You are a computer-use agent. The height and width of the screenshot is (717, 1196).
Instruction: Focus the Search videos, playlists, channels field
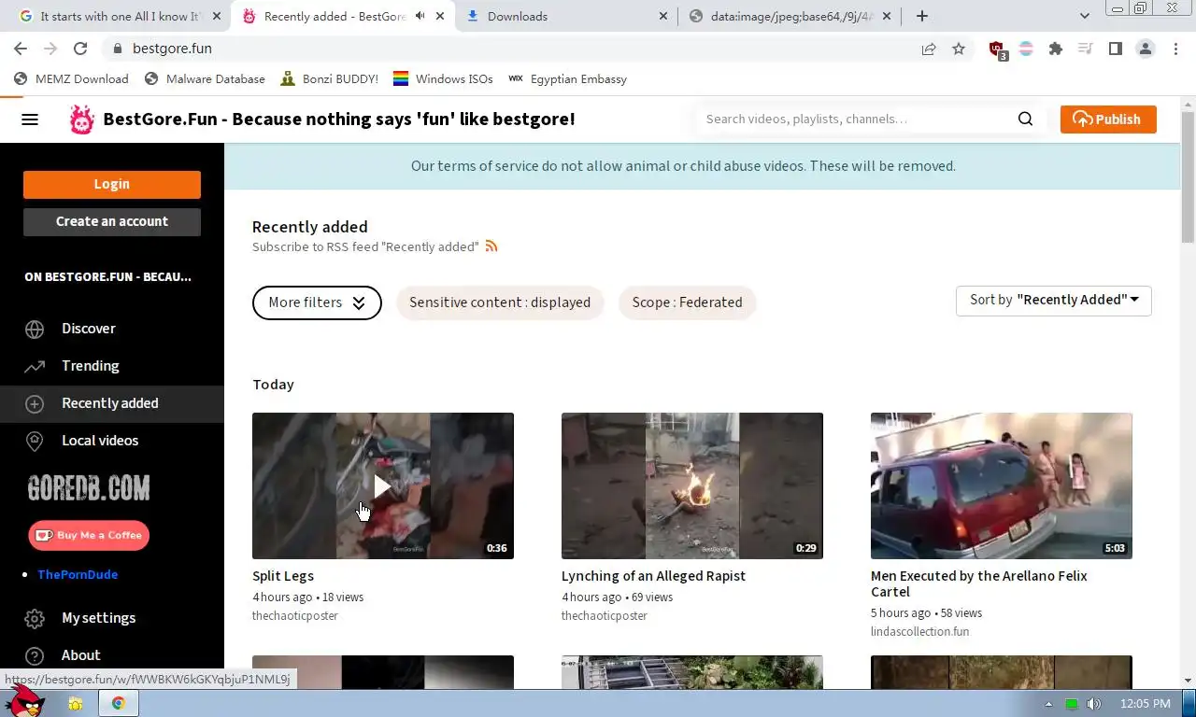click(x=855, y=119)
